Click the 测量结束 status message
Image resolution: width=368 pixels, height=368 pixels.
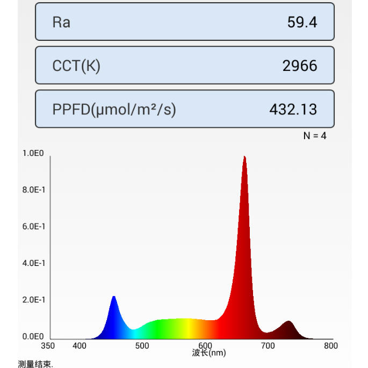(35, 364)
